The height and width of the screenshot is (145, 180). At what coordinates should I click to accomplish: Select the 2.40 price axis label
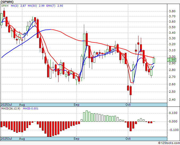click(x=172, y=100)
